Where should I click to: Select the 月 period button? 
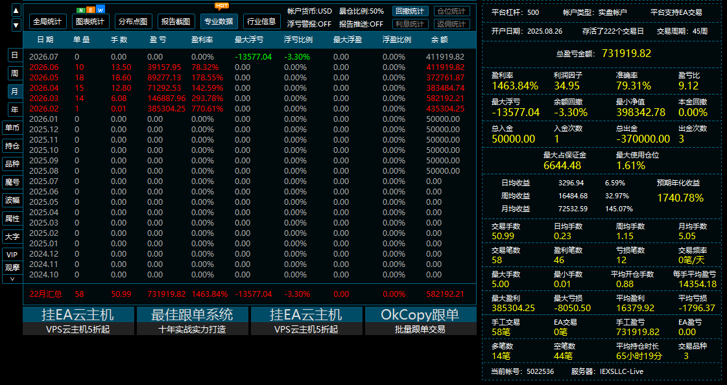click(x=15, y=91)
